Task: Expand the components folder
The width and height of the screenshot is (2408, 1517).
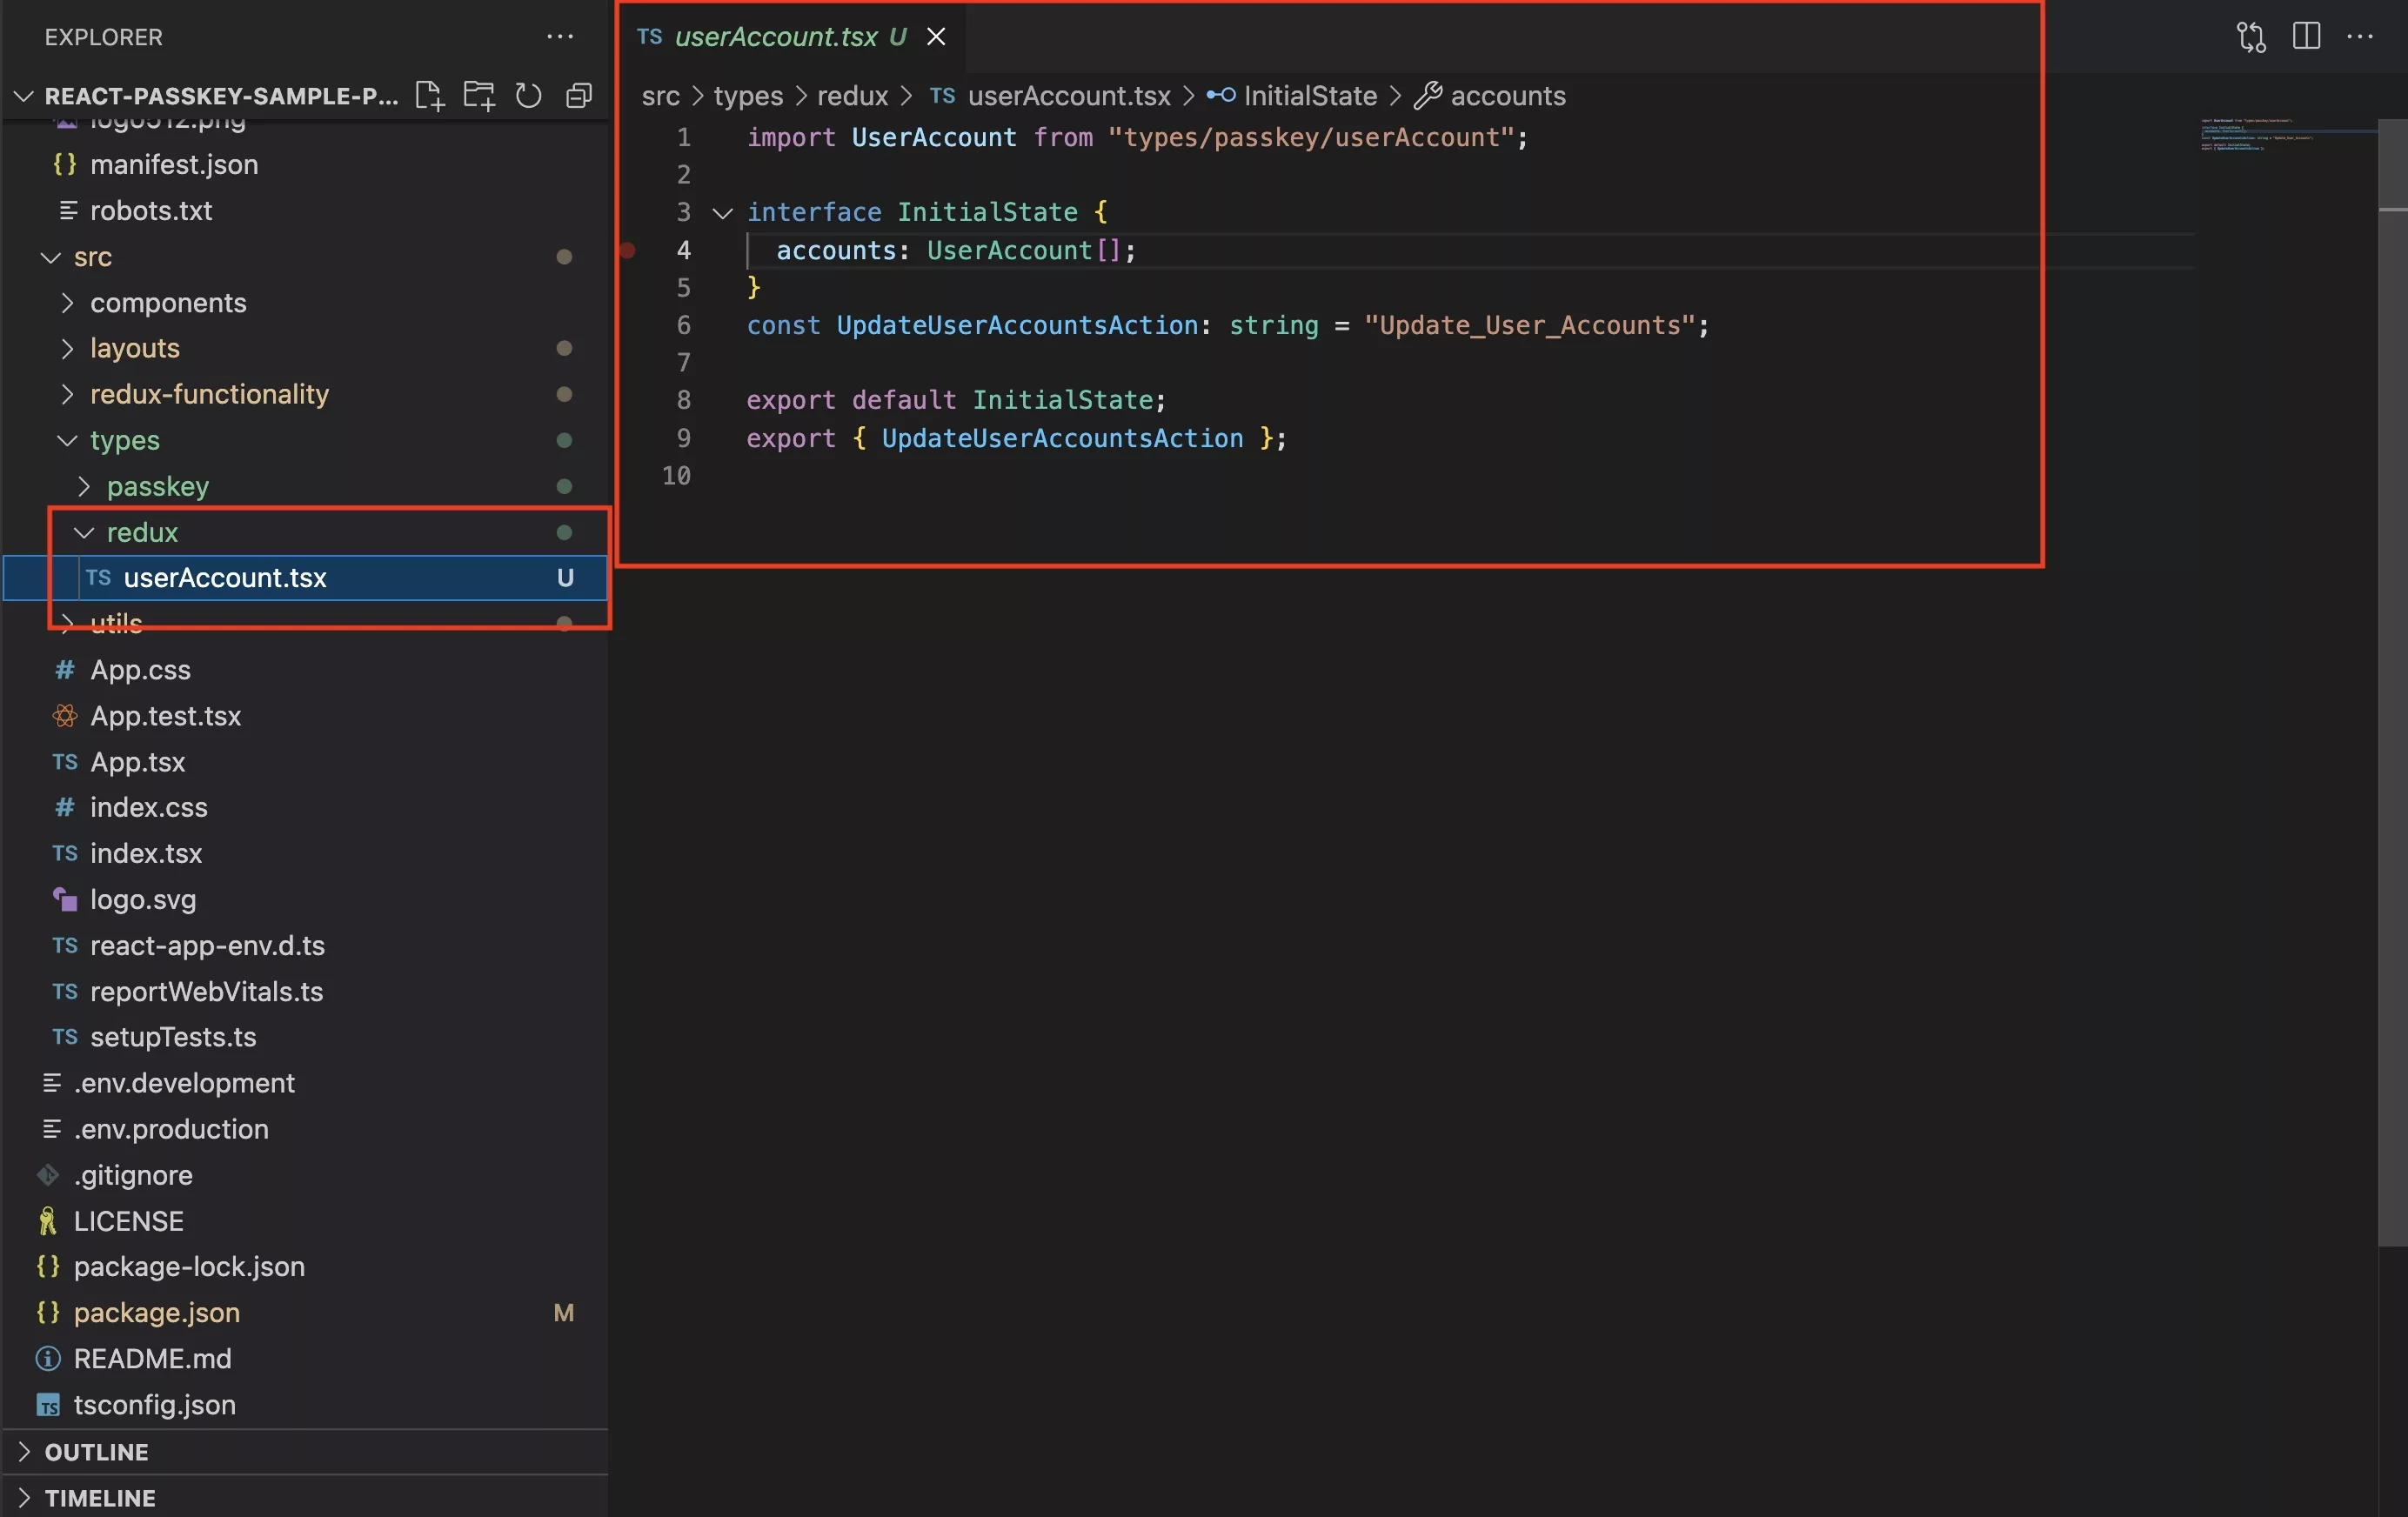Action: click(x=66, y=303)
